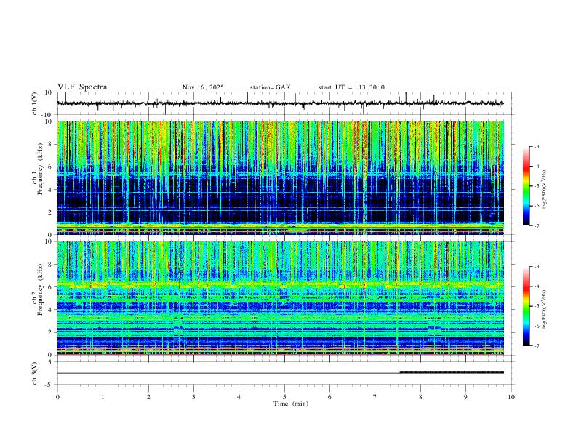
Task: Click the time axis tick label '8'
Action: pos(420,397)
